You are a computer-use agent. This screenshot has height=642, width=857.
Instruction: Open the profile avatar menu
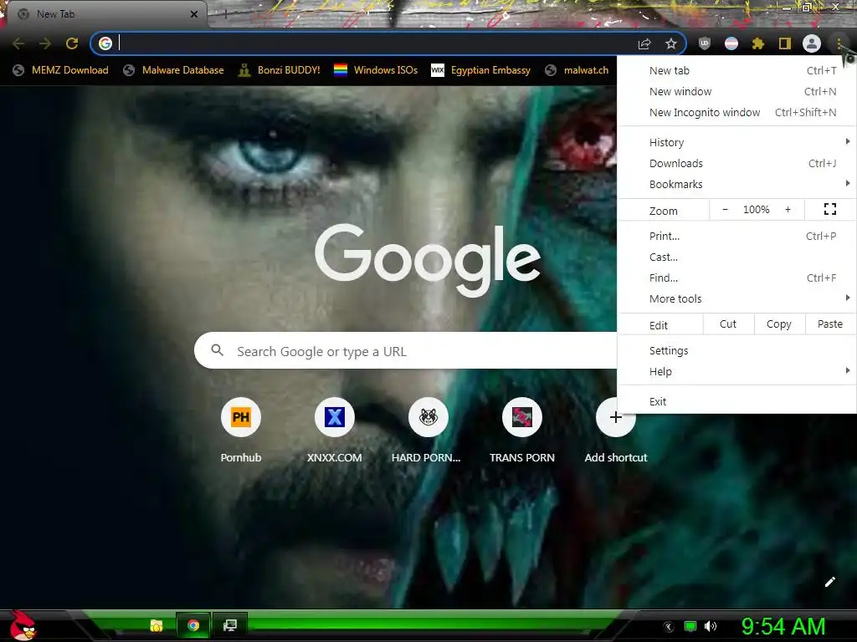pos(812,43)
